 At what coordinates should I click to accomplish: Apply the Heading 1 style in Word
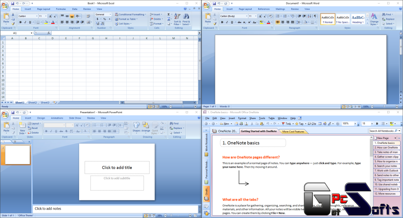pyautogui.click(x=358, y=19)
